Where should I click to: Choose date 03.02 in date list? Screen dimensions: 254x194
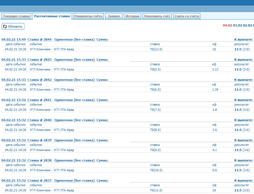click(x=237, y=25)
